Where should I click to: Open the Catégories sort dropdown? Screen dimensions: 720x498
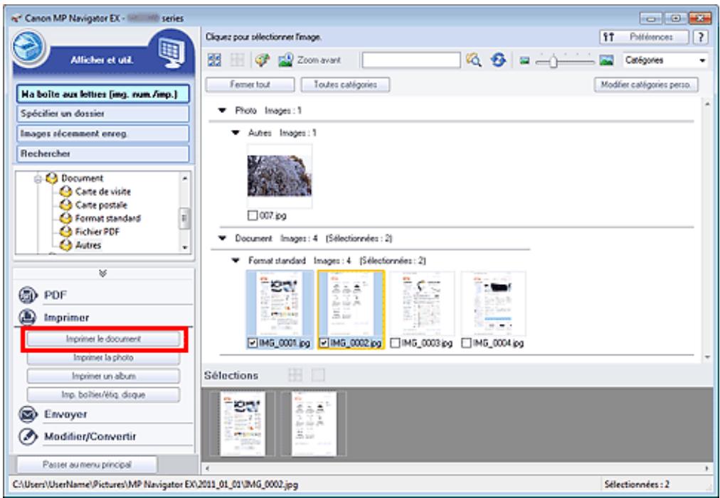pos(665,60)
